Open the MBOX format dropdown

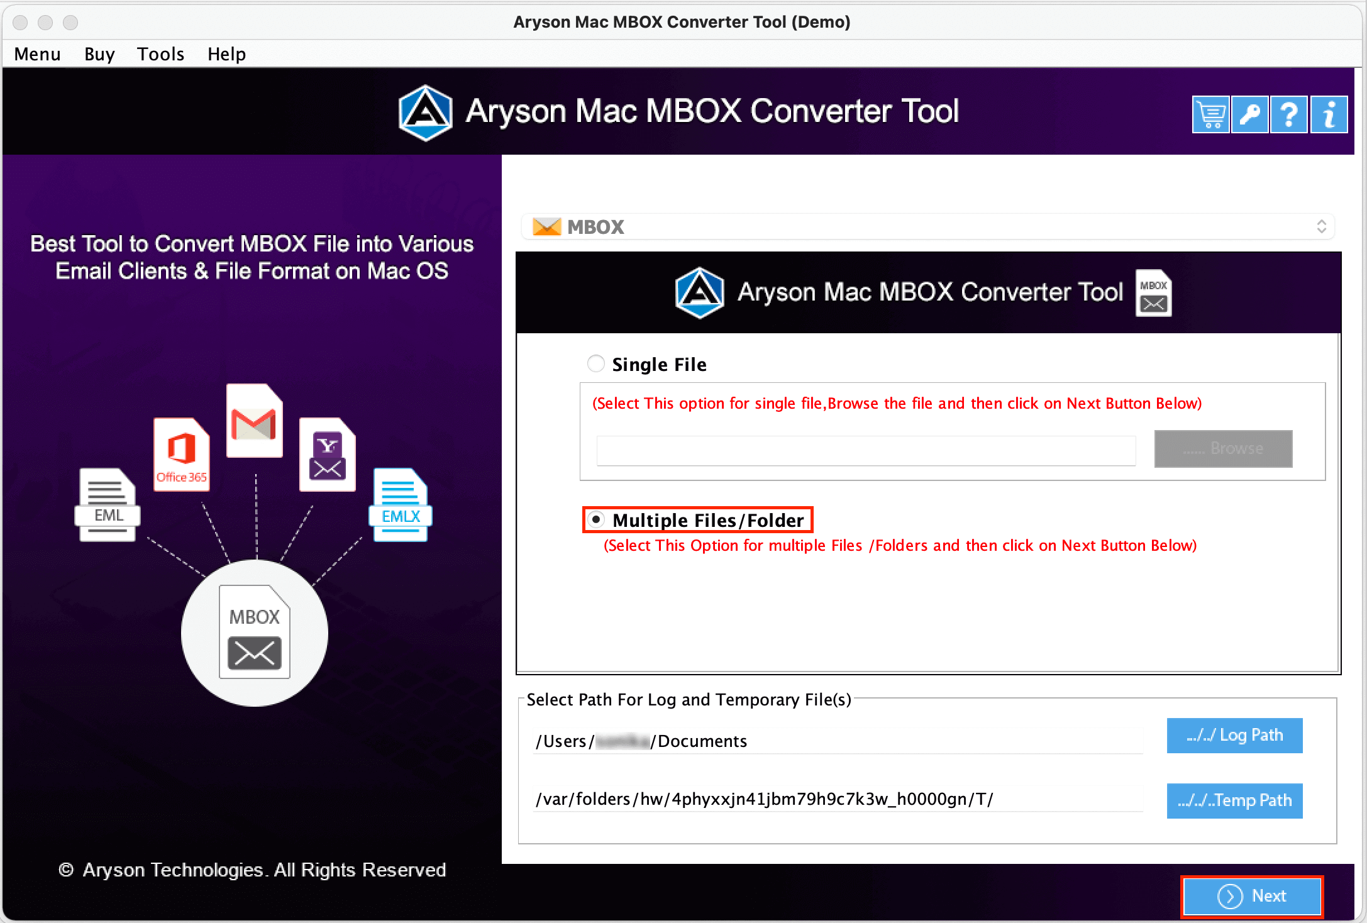927,227
